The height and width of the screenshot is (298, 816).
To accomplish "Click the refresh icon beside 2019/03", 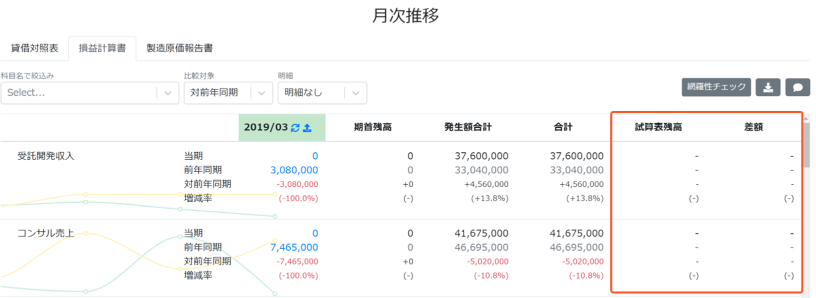I will tap(295, 128).
